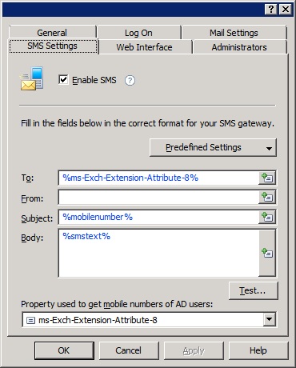Expand the AD mobile number property combo box
The height and width of the screenshot is (368, 296).
(x=270, y=319)
